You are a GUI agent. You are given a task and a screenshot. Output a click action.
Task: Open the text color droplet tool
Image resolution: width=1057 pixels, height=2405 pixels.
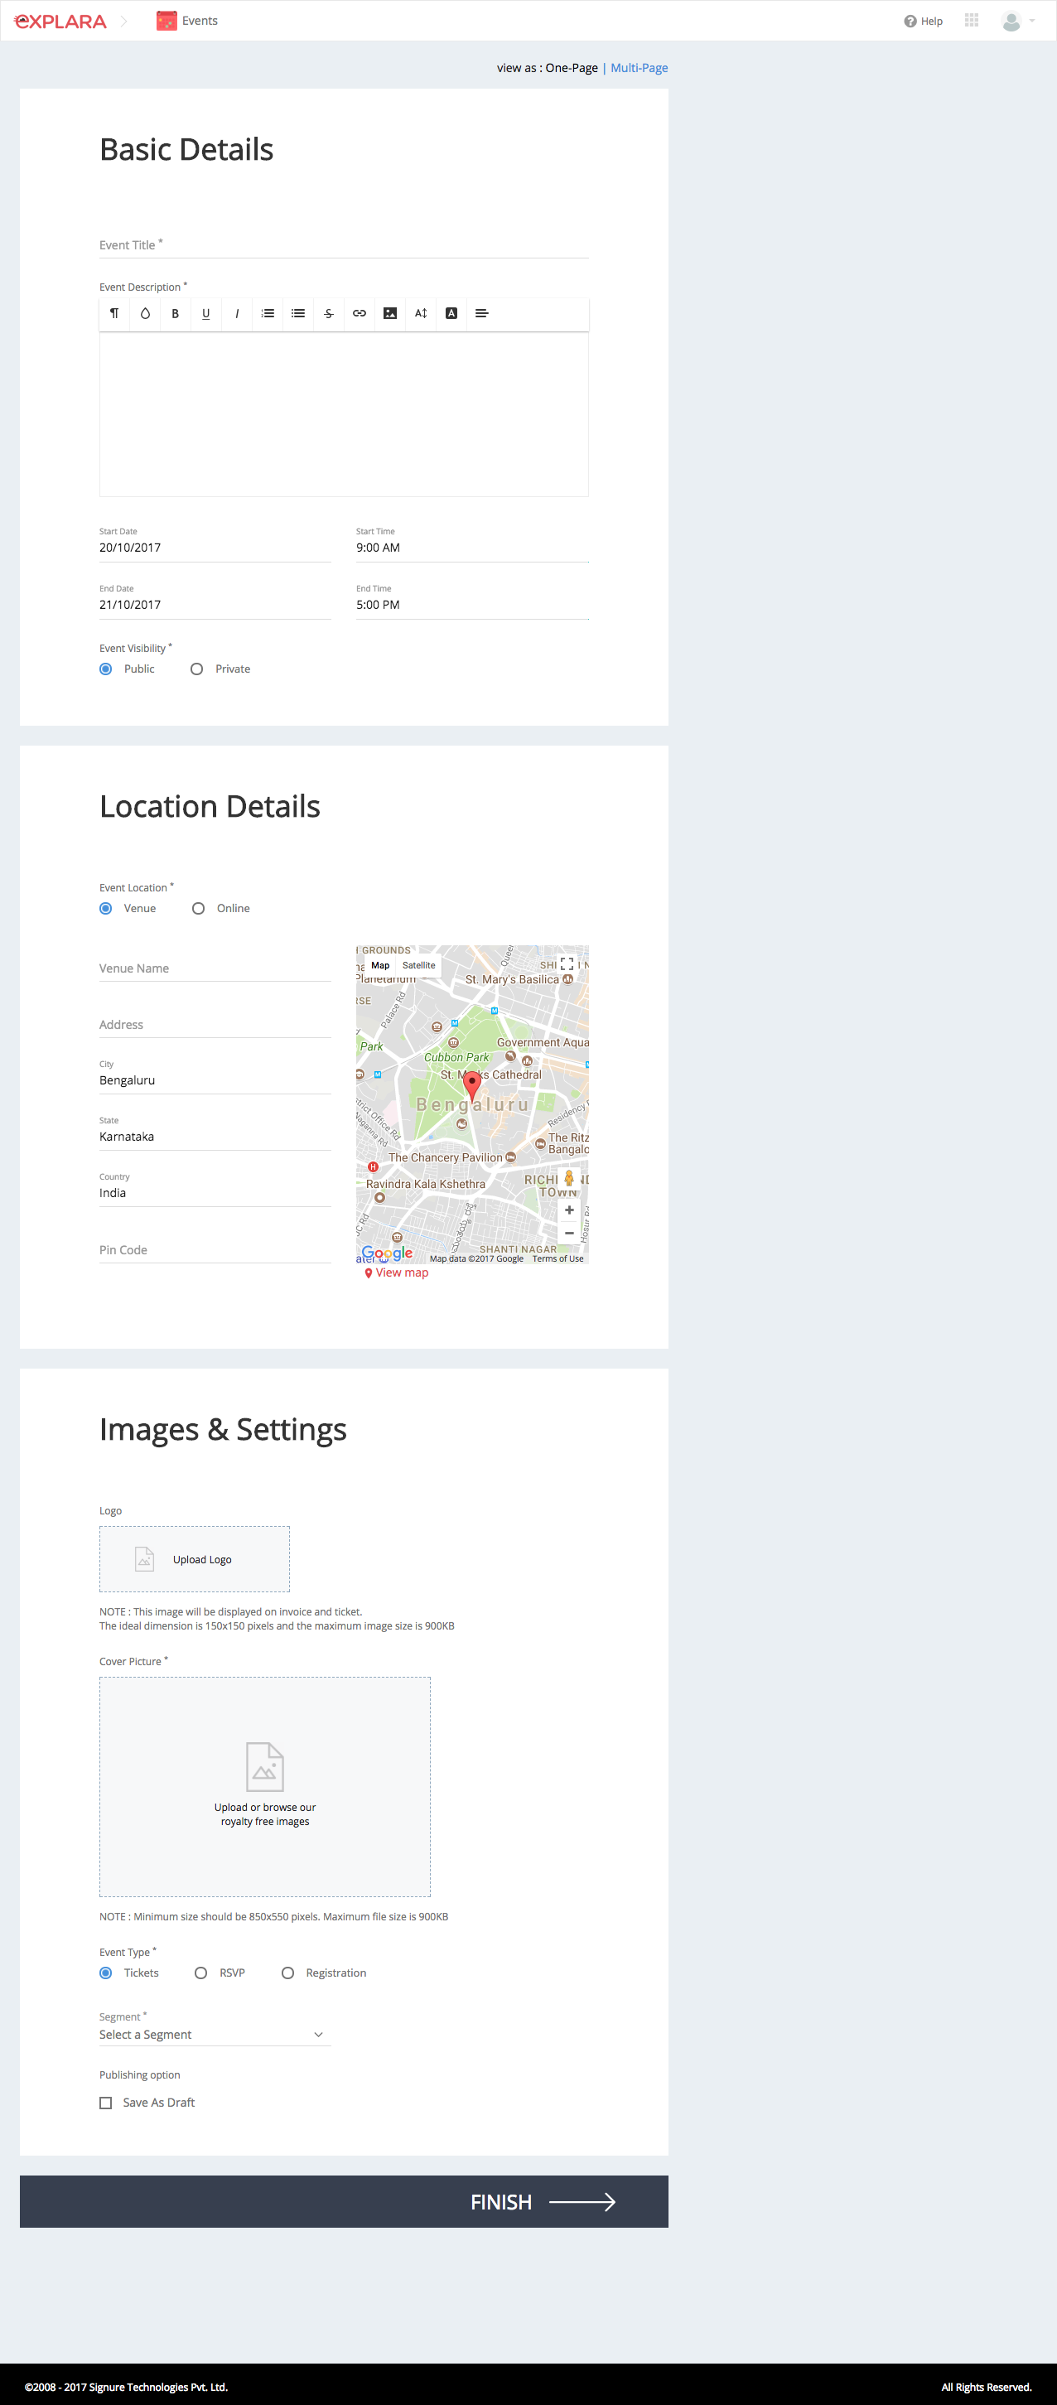point(145,314)
